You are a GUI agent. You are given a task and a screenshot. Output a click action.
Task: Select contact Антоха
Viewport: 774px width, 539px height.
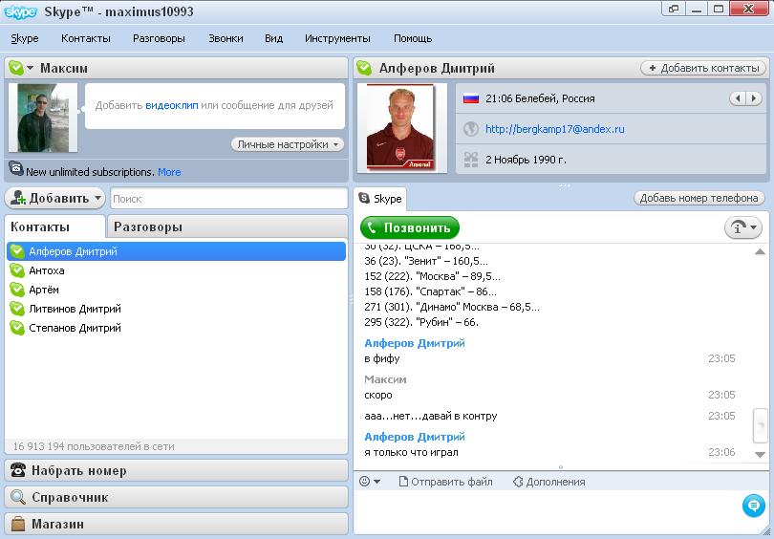click(176, 270)
